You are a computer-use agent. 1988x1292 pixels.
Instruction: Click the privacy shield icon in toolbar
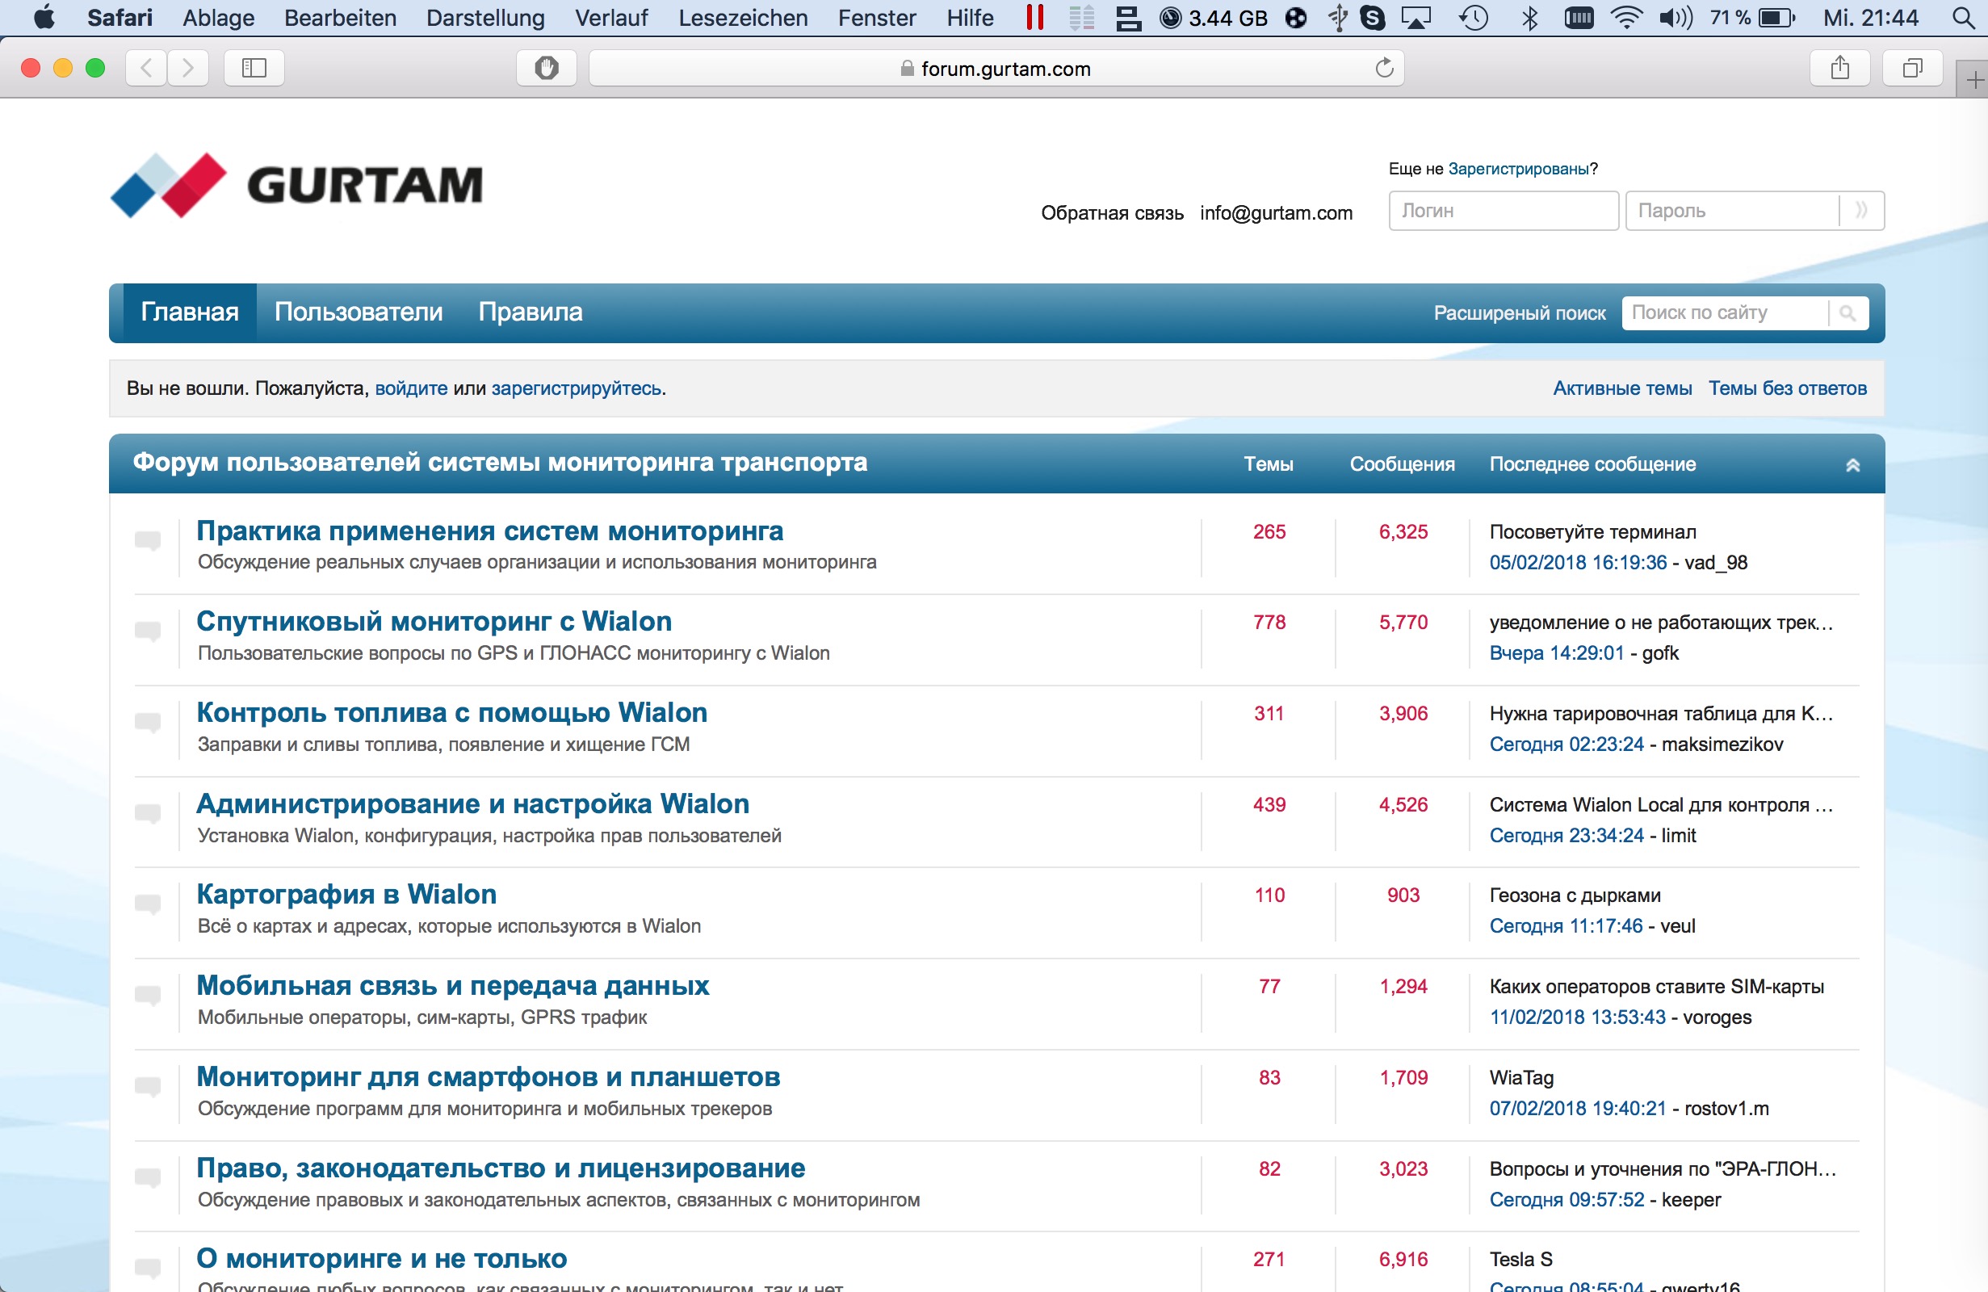(x=547, y=68)
